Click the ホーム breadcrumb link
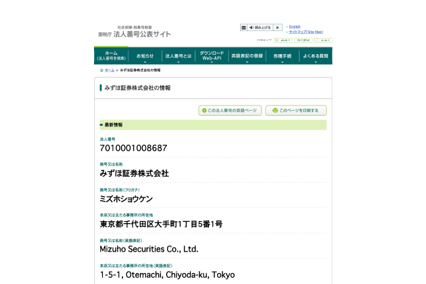The width and height of the screenshot is (426, 284). pyautogui.click(x=110, y=70)
